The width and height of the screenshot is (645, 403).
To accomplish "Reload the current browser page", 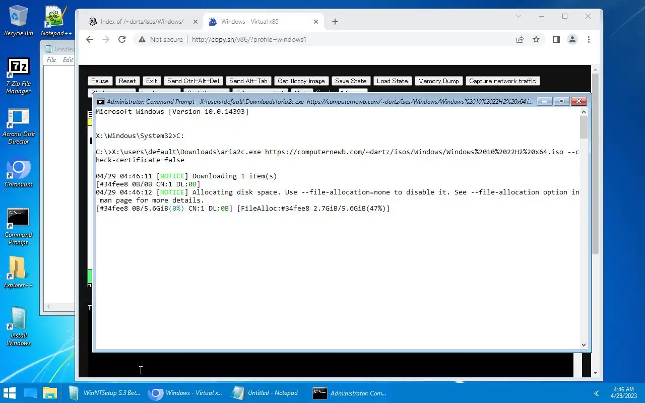I will coord(122,39).
